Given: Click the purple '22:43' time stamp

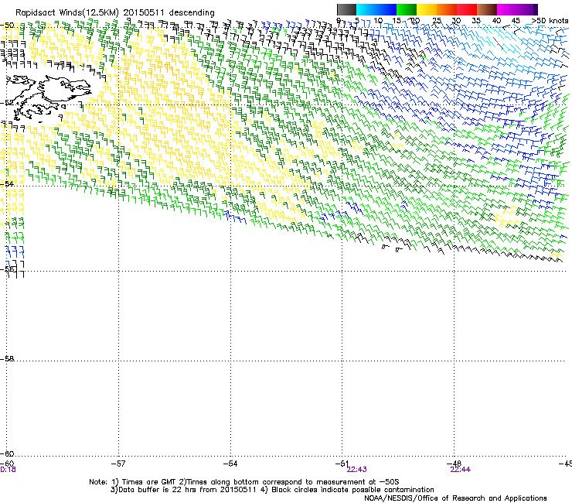Looking at the screenshot, I should [357, 470].
